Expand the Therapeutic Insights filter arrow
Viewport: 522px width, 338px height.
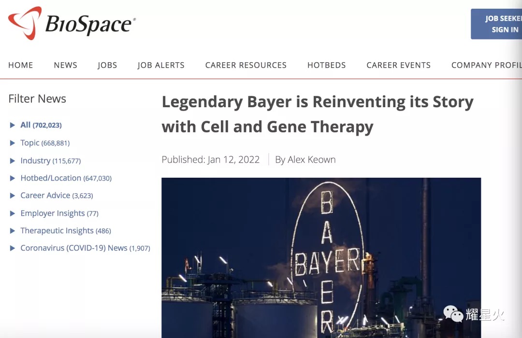click(13, 231)
